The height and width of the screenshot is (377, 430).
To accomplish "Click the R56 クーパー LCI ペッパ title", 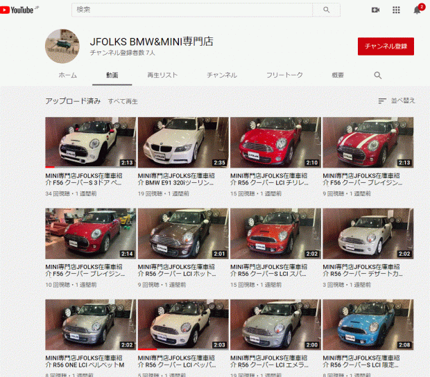I will (177, 362).
